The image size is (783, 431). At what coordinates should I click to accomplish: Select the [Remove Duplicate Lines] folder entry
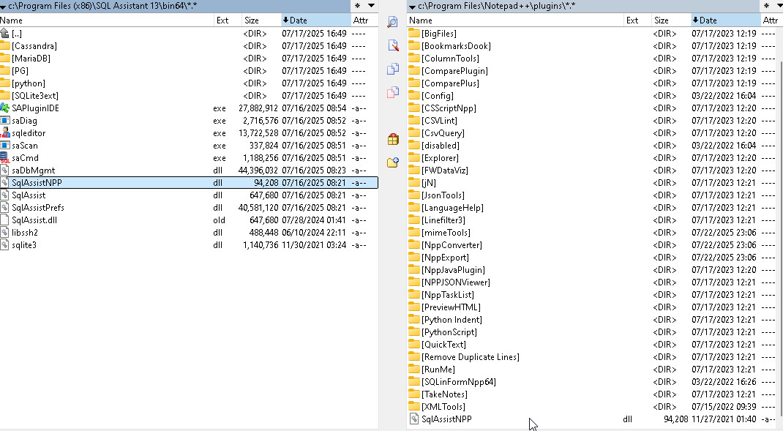click(x=592, y=357)
